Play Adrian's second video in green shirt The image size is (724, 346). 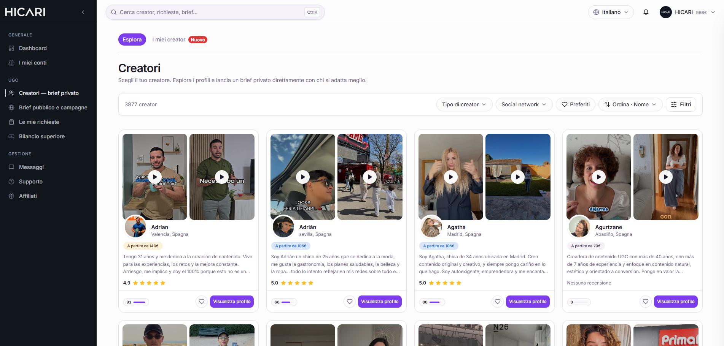tap(222, 177)
